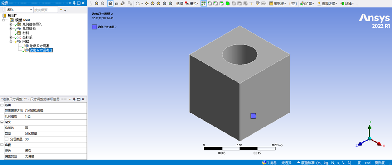Click the previous view magnifier icon
Viewport: 392px width, 165px height.
click(x=97, y=4)
